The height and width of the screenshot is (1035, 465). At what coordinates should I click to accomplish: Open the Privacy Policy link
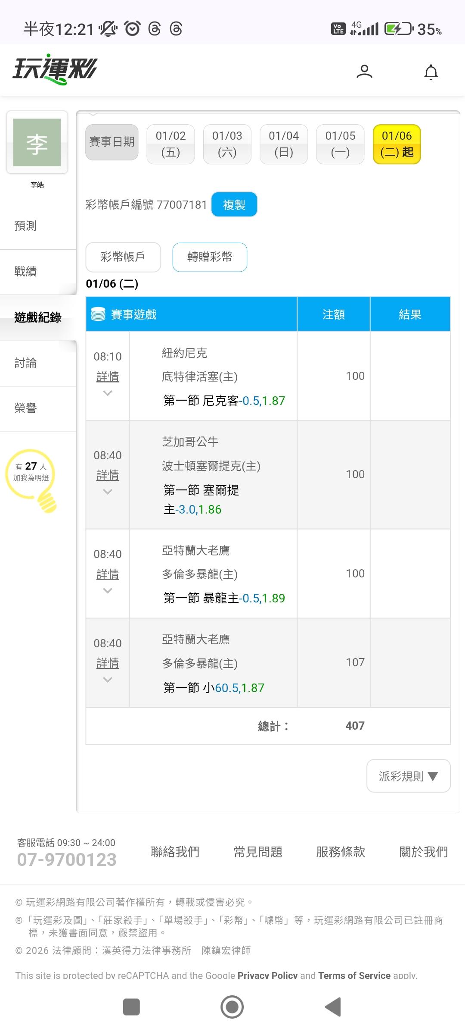pyautogui.click(x=267, y=975)
